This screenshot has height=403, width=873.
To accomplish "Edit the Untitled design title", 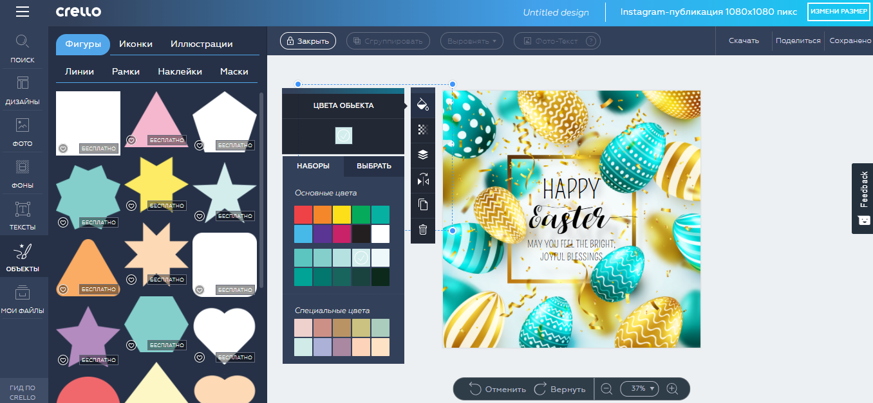I will click(x=556, y=12).
